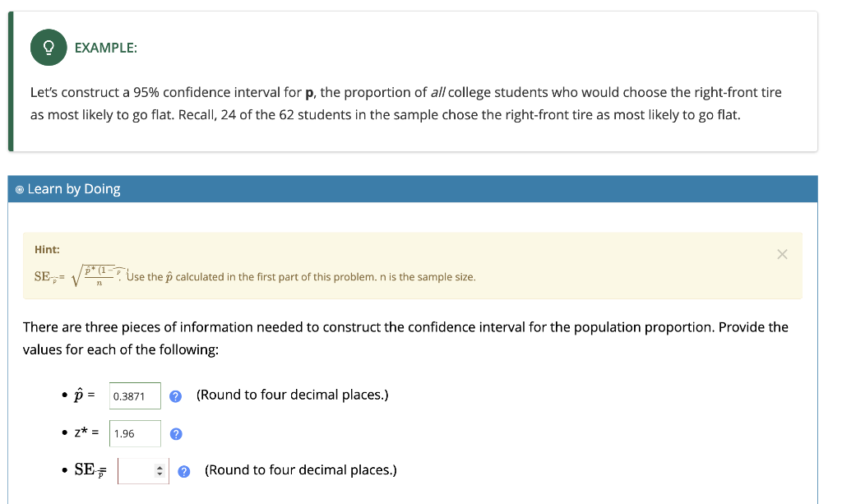Increment the SE value with the up arrow

click(x=161, y=466)
